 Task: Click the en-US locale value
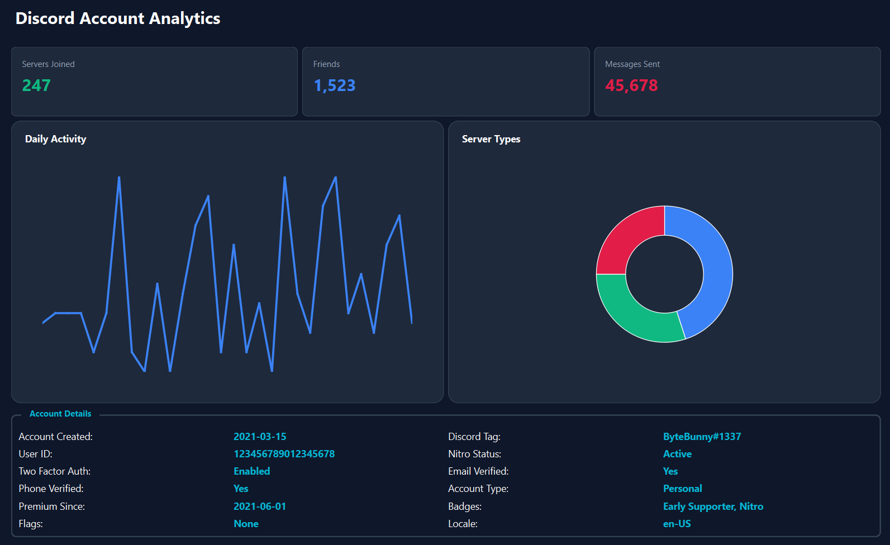[677, 524]
